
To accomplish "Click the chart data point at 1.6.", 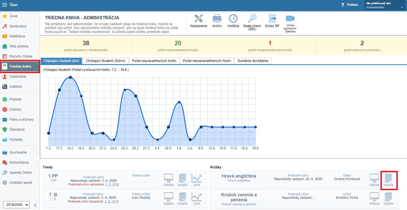I will point(179,102).
